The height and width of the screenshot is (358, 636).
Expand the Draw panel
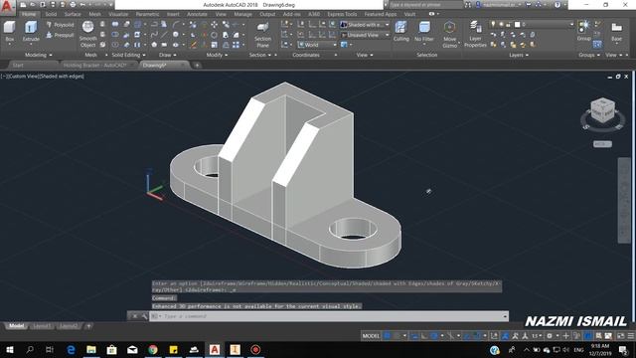[167, 55]
